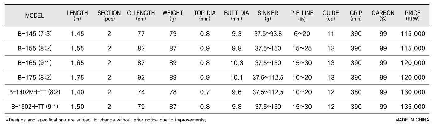Select the B-1402MH-TT (8:2) model entry
Image resolution: width=434 pixels, height=127 pixels.
click(x=35, y=92)
